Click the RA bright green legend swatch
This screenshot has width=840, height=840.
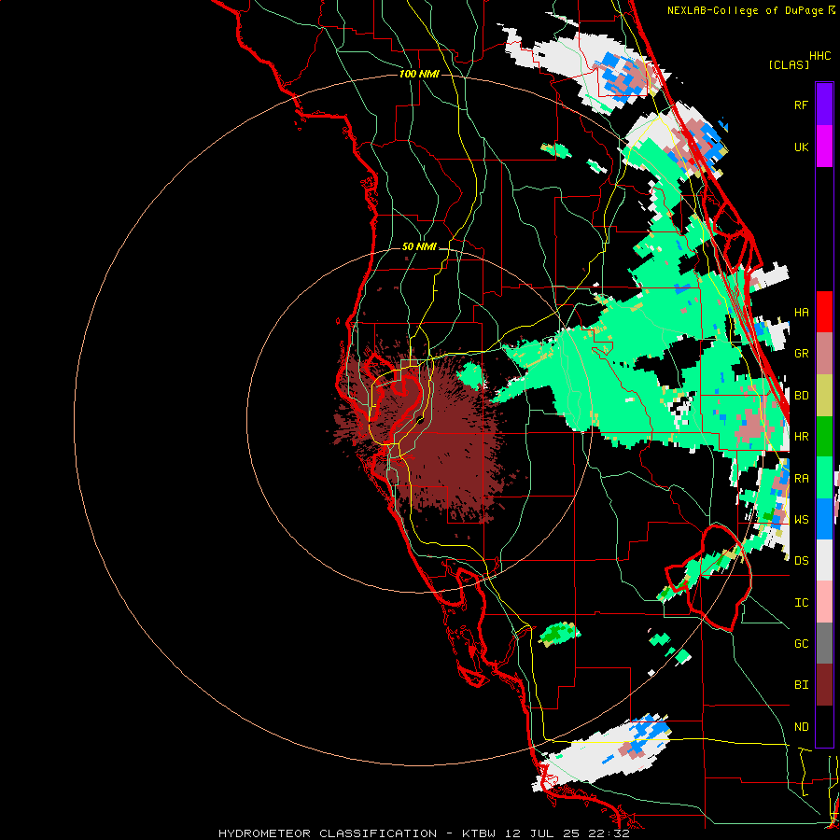coord(824,478)
